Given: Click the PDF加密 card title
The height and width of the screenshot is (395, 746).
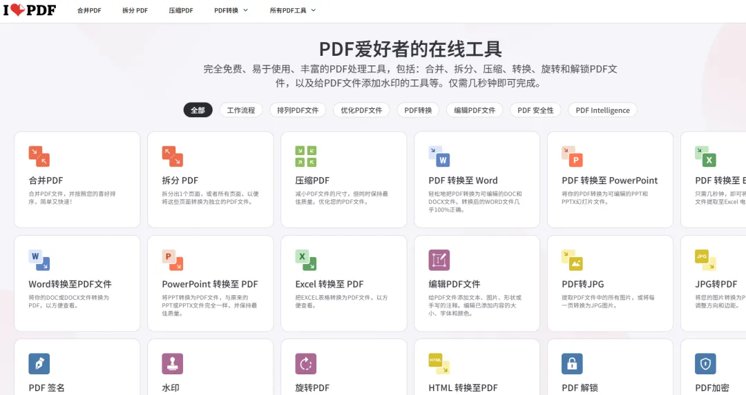Looking at the screenshot, I should tap(712, 388).
